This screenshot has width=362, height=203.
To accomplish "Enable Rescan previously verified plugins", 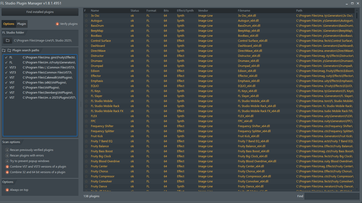I will click(x=7, y=150).
